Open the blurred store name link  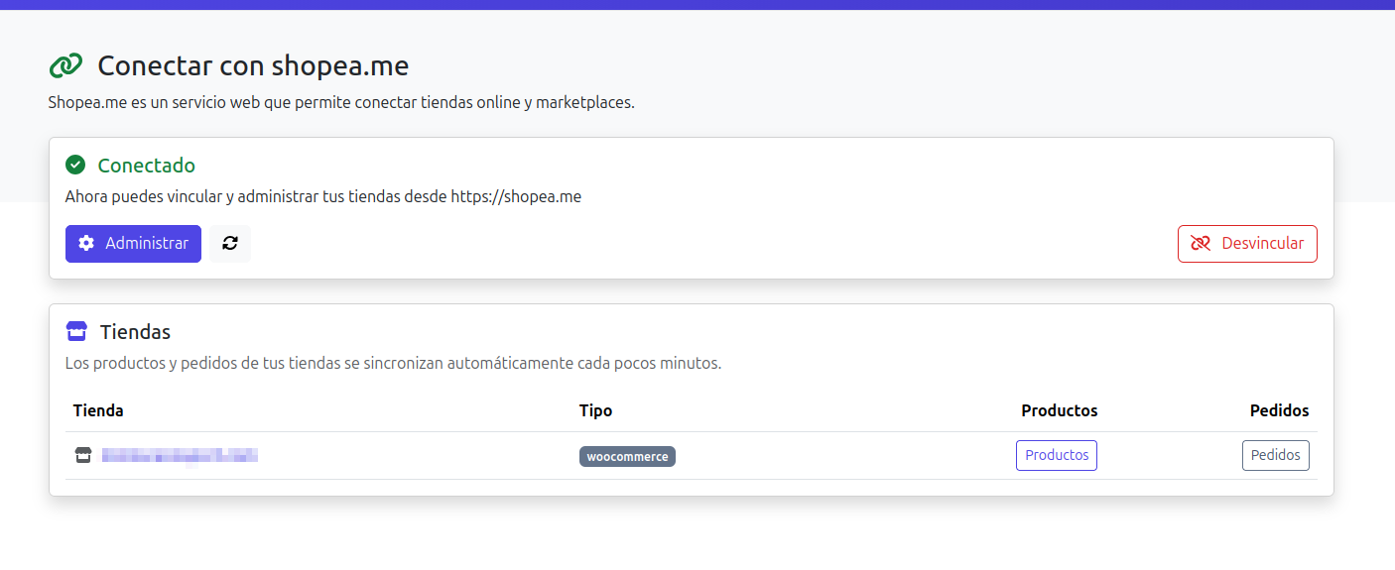pyautogui.click(x=180, y=455)
